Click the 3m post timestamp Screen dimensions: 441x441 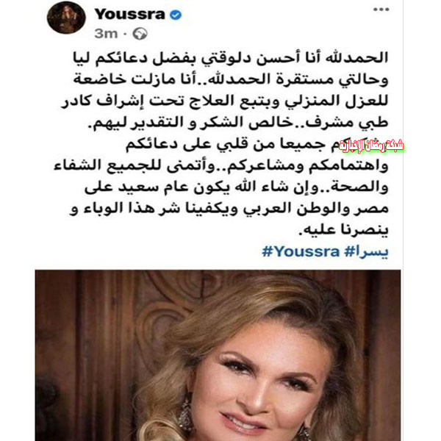[106, 34]
